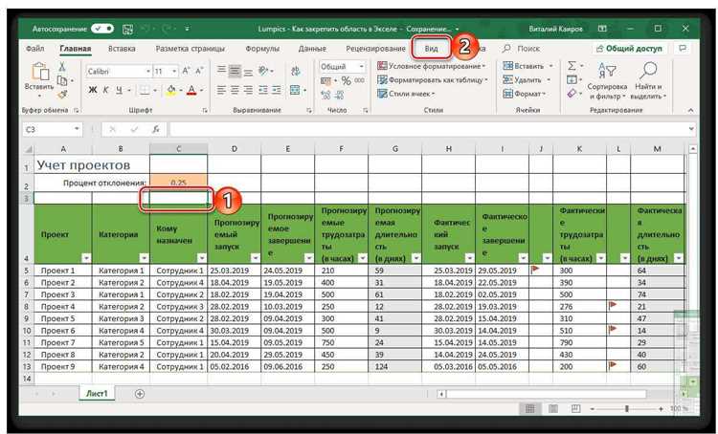
Task: Click the insert function fx icon
Action: point(156,129)
